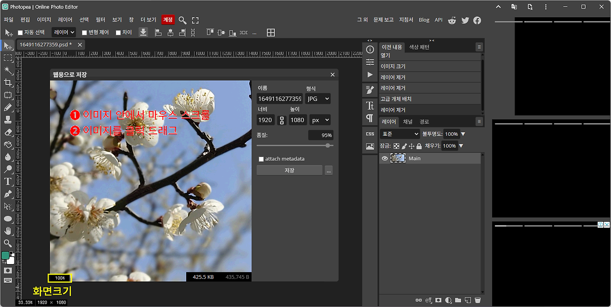Toggle lock transparent pixels
The width and height of the screenshot is (611, 307).
[x=396, y=146]
